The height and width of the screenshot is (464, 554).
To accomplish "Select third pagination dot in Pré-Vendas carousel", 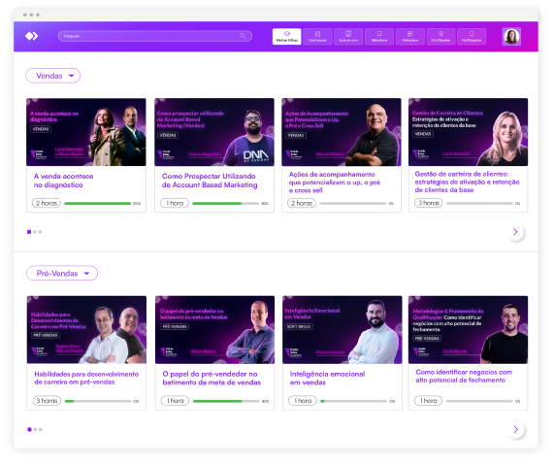I will [41, 429].
